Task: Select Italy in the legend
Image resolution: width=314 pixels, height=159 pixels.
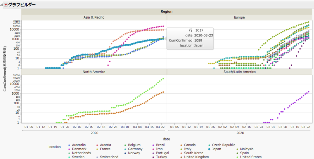Action: [x=188, y=149]
